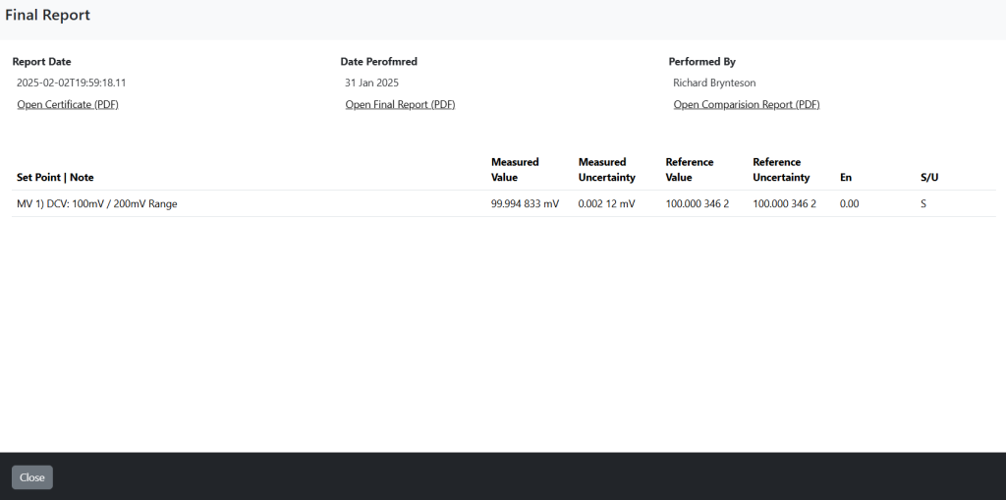Click the Measured Value column header
This screenshot has height=500, width=1006.
click(x=515, y=169)
